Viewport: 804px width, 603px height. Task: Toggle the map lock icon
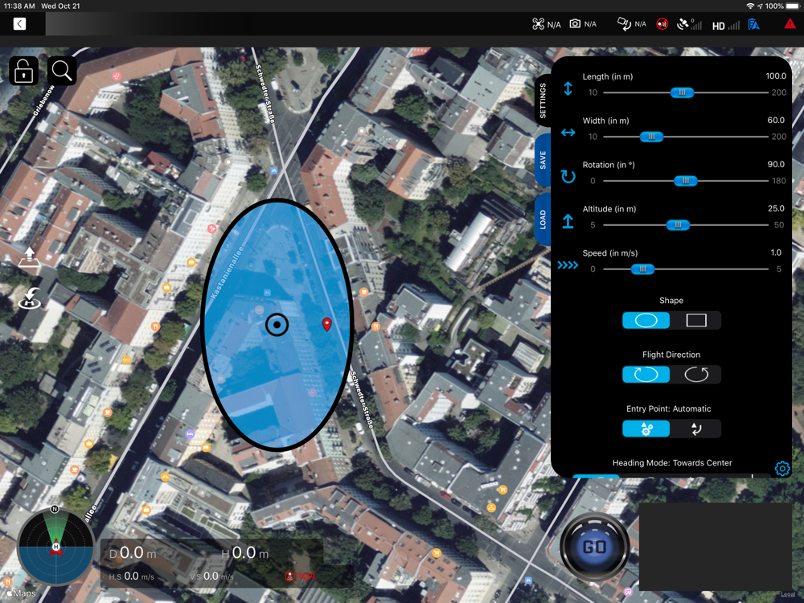[23, 71]
